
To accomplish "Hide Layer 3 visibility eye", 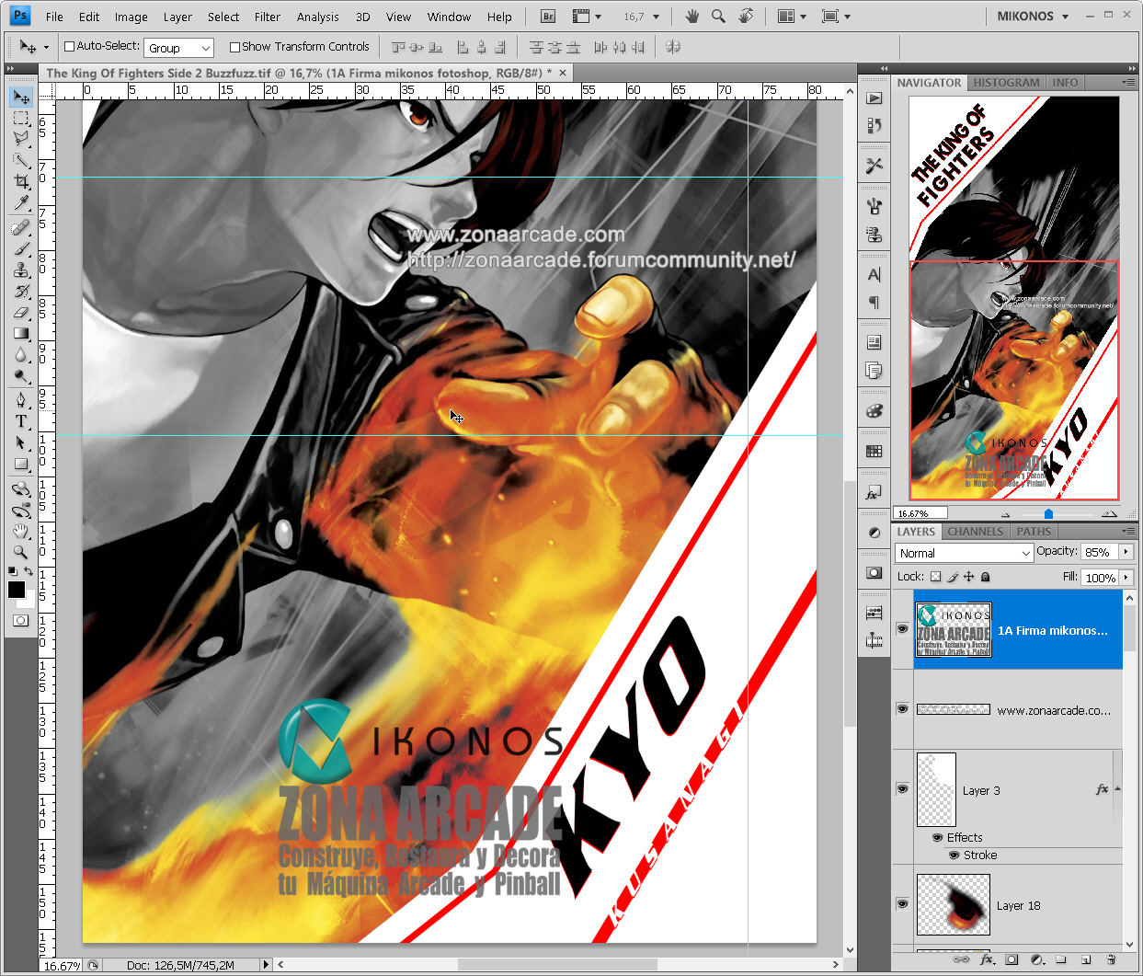I will click(x=903, y=789).
